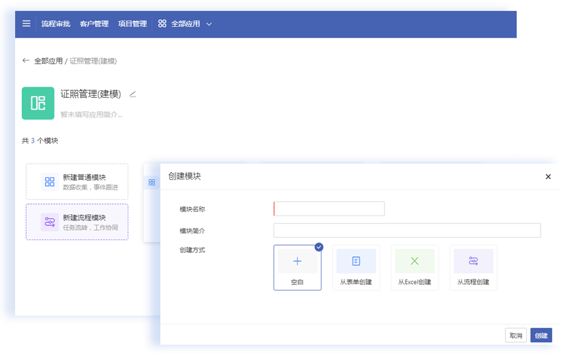This screenshot has height=361, width=576.
Task: Click the 新建流程模块 card
Action: coord(77,222)
